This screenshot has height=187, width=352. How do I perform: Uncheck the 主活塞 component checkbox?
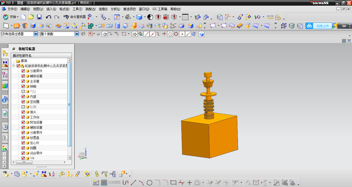(x=23, y=81)
